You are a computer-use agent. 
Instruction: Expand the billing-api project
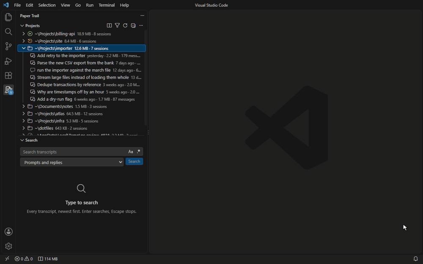coord(24,34)
